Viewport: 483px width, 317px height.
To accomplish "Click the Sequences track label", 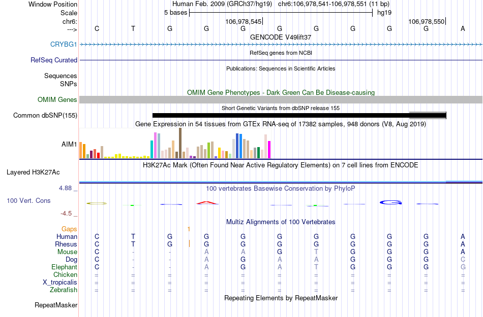I will coord(61,76).
